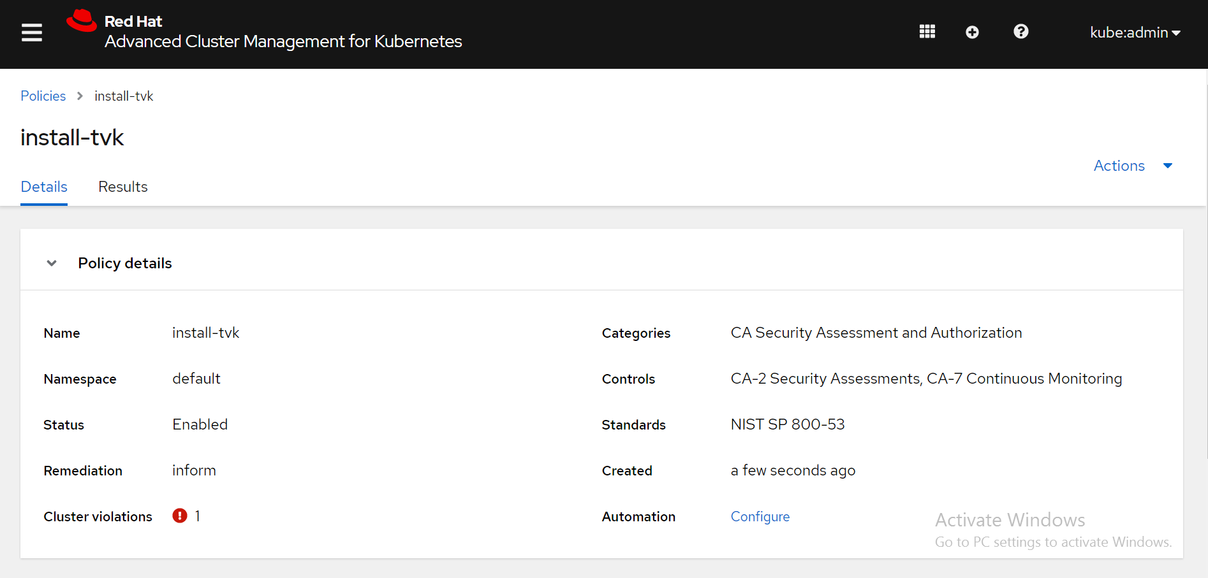
Task: Click the Advanced Cluster Management product title
Action: pos(283,41)
